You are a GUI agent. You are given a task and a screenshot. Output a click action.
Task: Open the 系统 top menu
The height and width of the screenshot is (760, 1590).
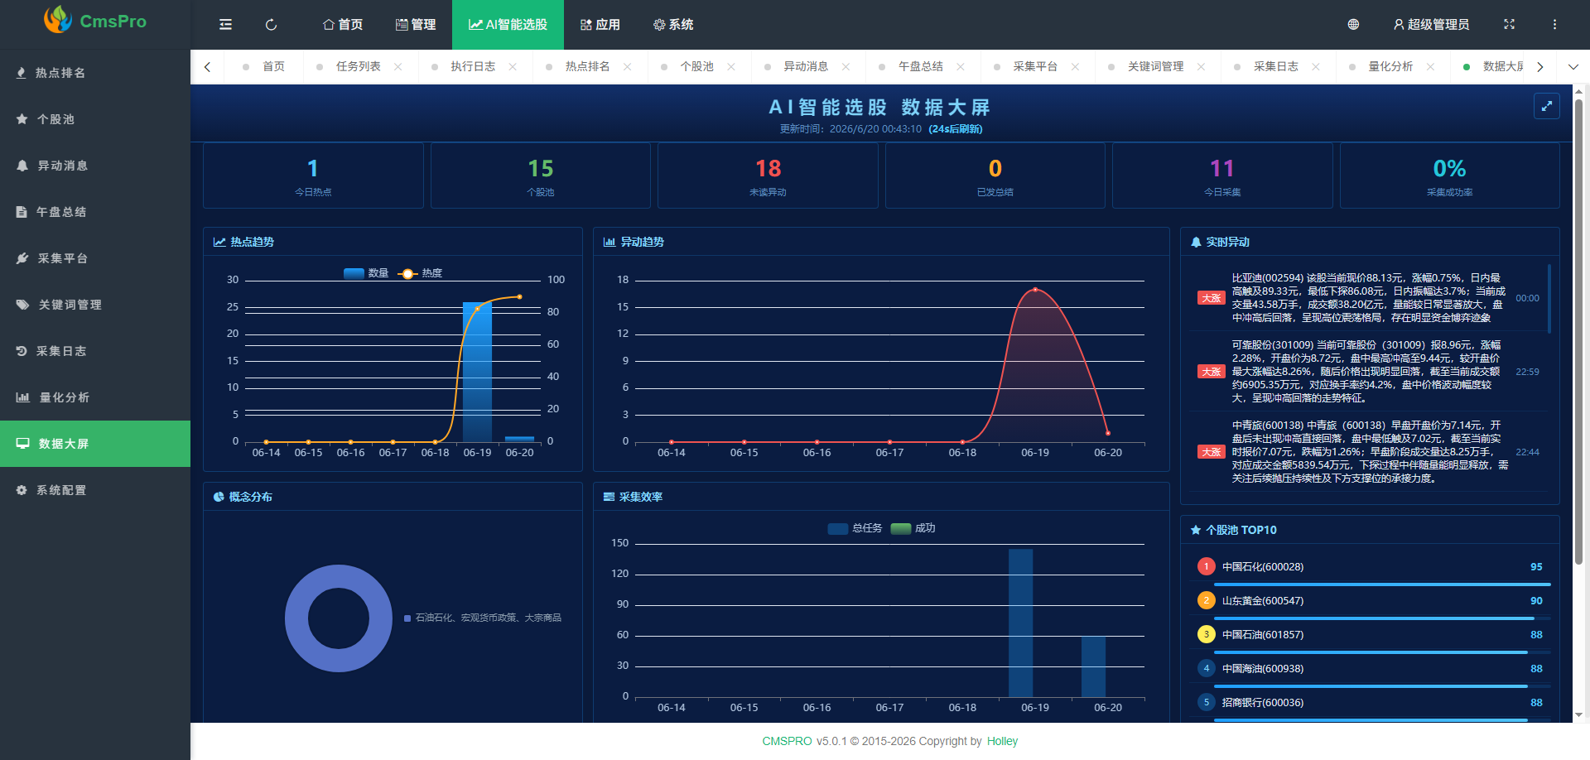coord(673,25)
